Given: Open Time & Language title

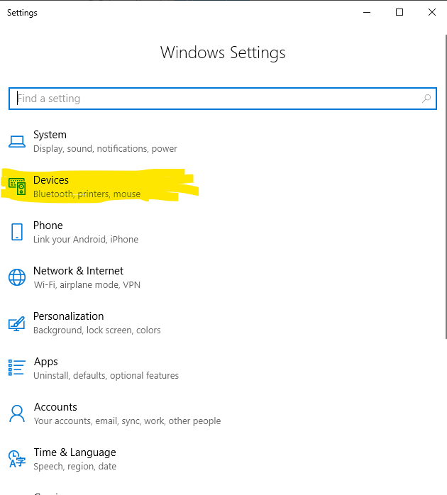Looking at the screenshot, I should point(75,452).
